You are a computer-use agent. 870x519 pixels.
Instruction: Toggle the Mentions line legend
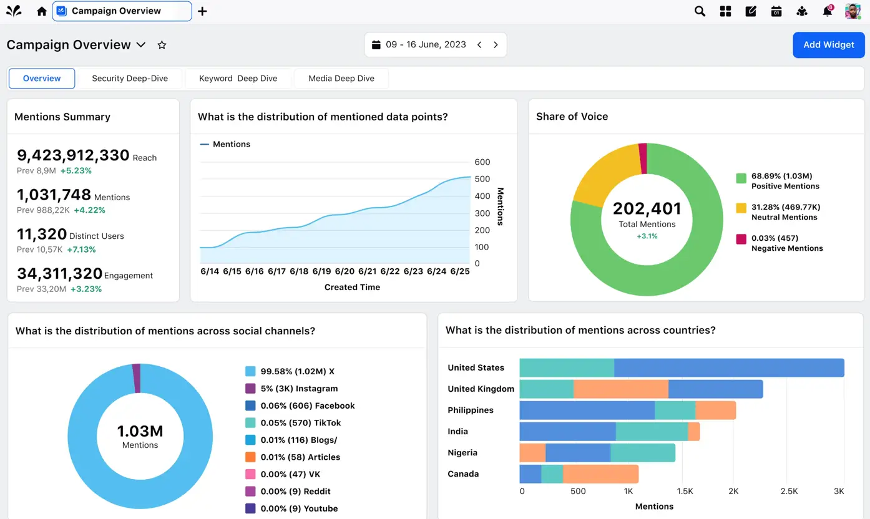[225, 144]
